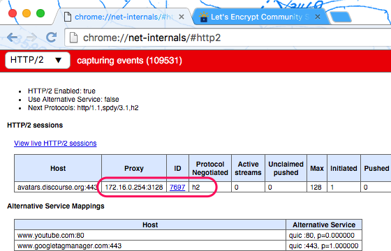The image size is (391, 251).
Task: Click the Initiated value 1 cell
Action: point(344,187)
